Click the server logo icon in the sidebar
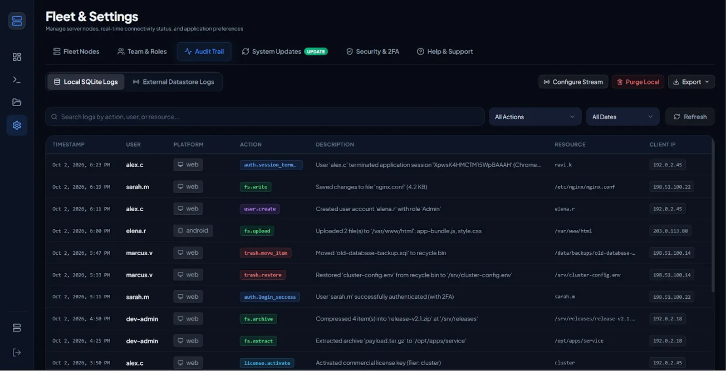Image resolution: width=726 pixels, height=371 pixels. pyautogui.click(x=17, y=21)
